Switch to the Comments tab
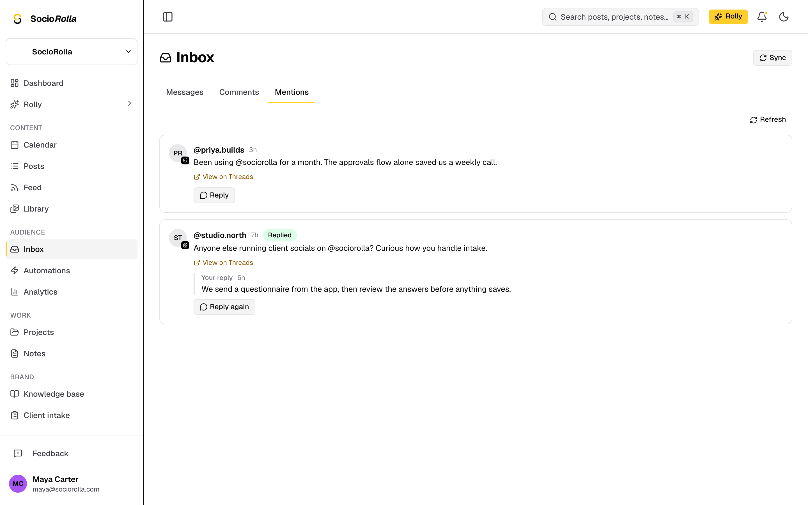Viewport: 808px width, 505px height. tap(239, 92)
